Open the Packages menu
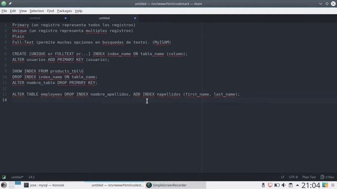The image size is (337, 189). (x=64, y=11)
